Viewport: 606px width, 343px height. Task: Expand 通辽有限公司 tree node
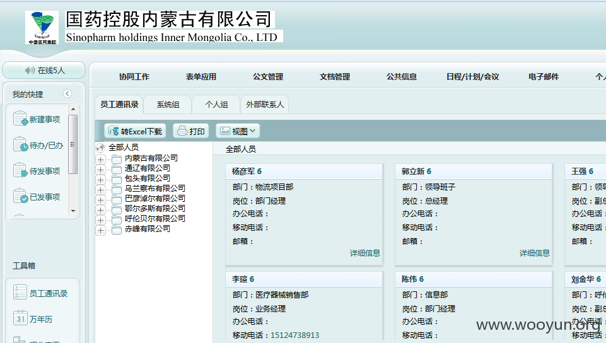(x=100, y=170)
